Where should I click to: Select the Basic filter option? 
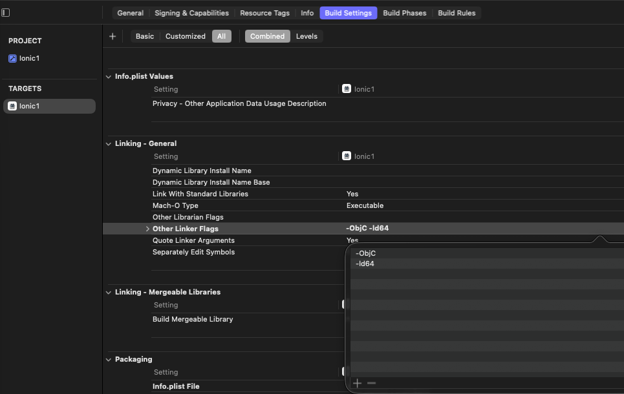(x=145, y=37)
